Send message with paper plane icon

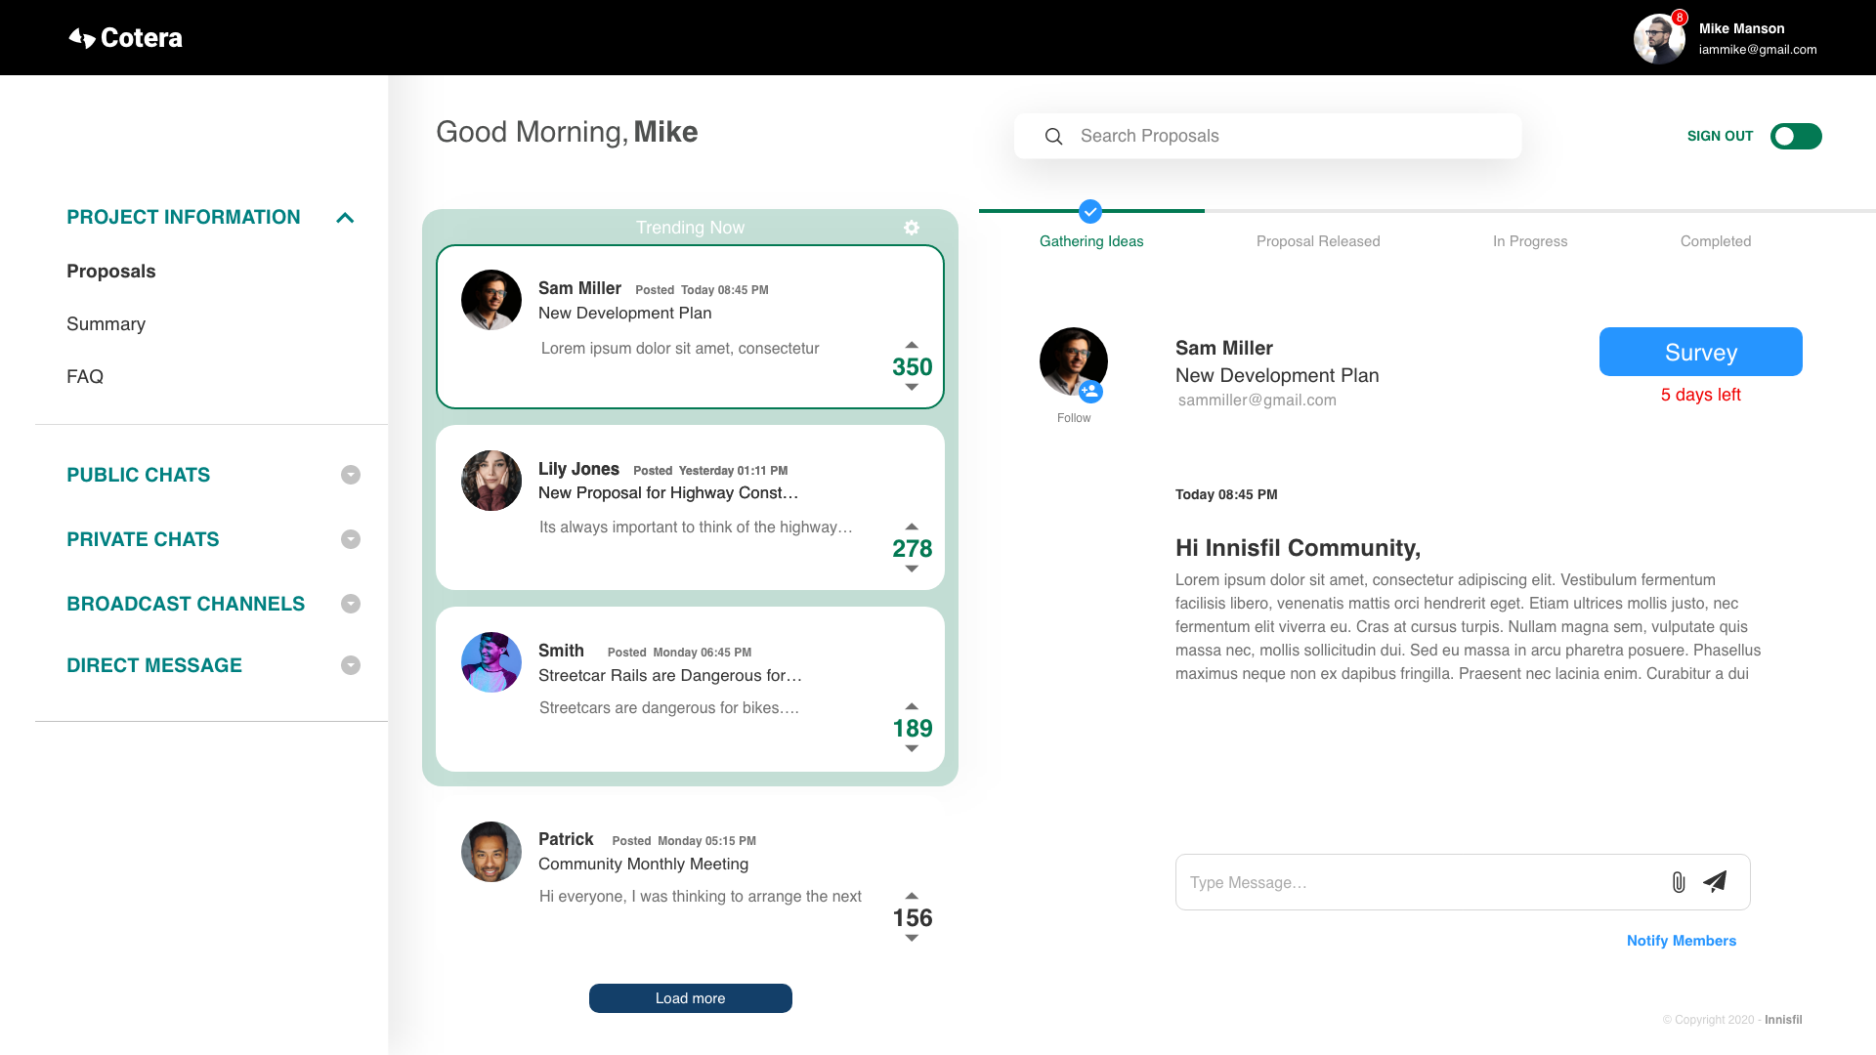[x=1715, y=881]
